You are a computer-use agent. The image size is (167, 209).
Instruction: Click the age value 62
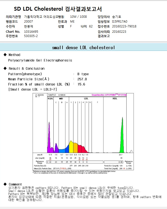click(91, 26)
